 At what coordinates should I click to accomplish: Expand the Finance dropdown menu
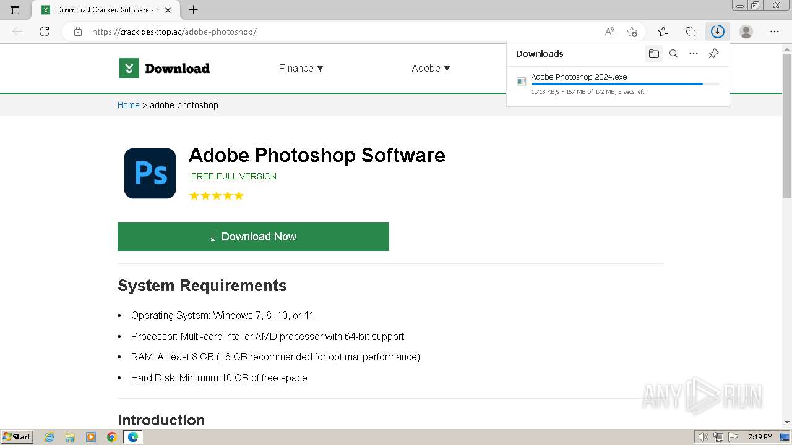click(301, 68)
